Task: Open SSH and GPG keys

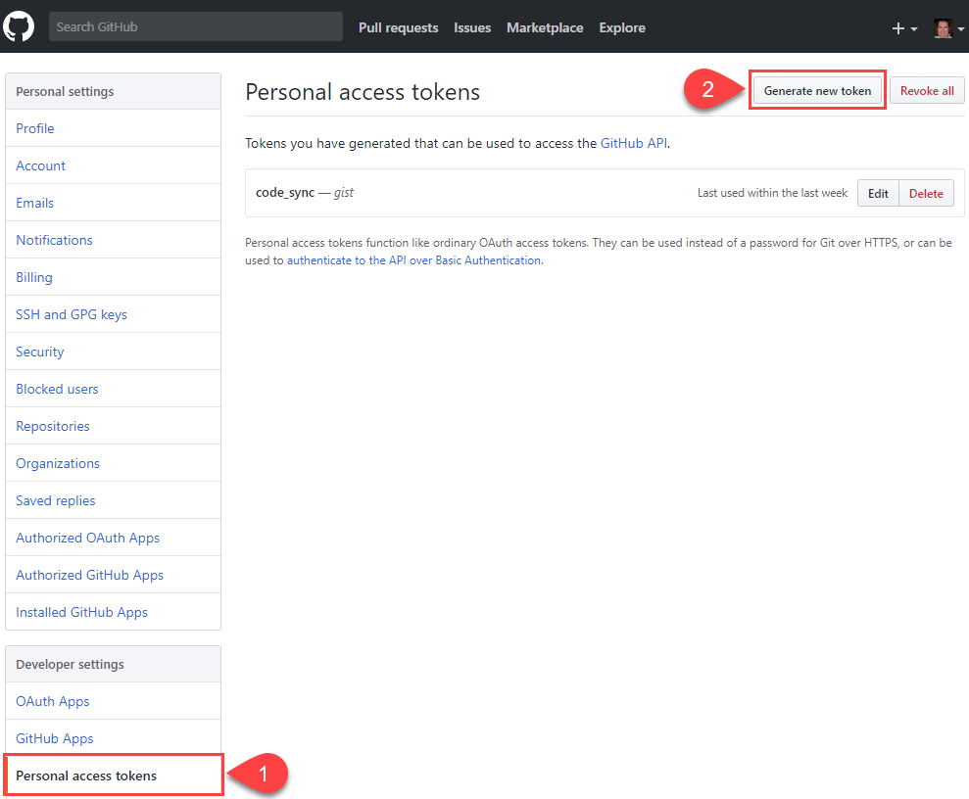Action: point(113,314)
